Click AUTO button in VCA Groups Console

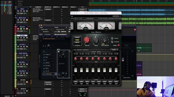pos(114,50)
